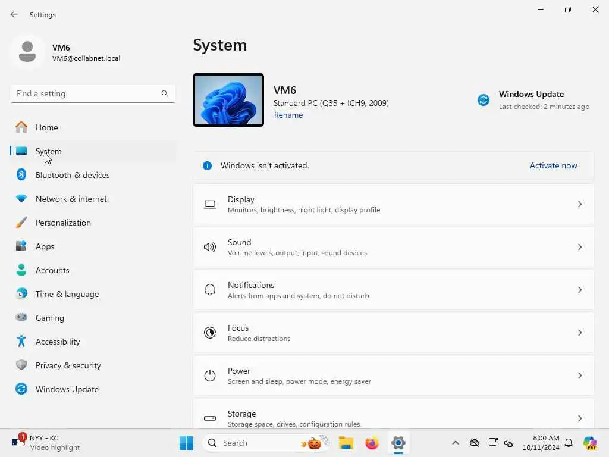Click the notification bell in system tray
The width and height of the screenshot is (609, 457).
click(569, 443)
